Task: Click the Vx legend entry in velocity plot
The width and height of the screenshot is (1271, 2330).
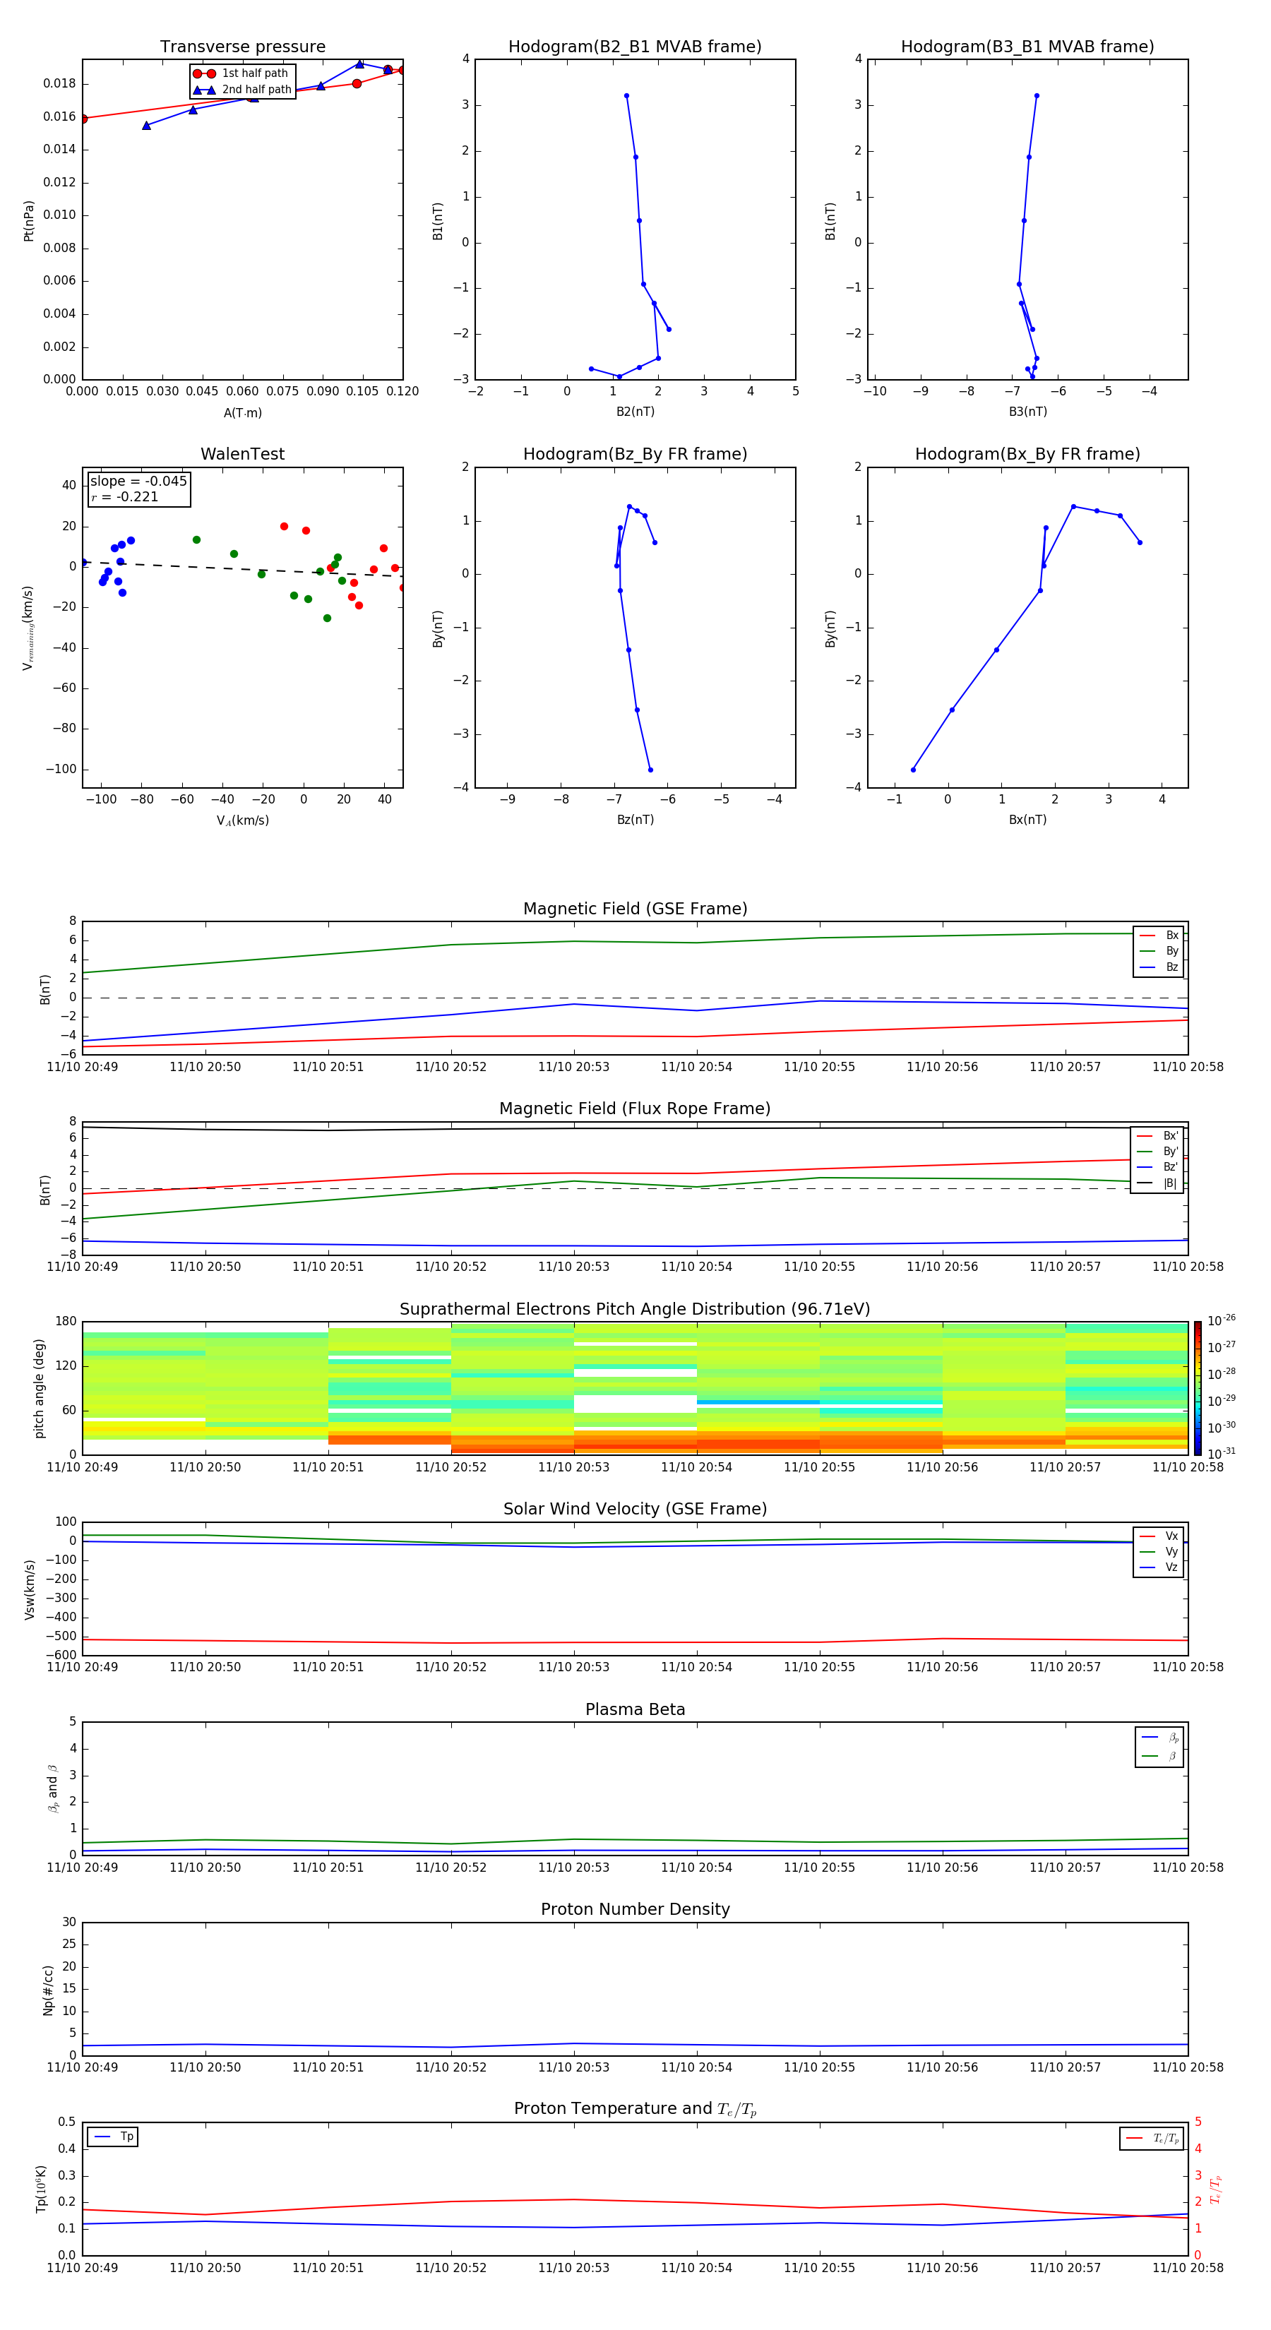Action: [1159, 1536]
